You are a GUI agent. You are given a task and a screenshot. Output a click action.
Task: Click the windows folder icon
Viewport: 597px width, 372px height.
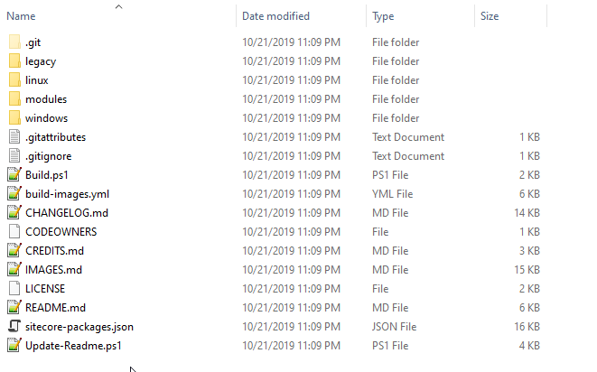(x=14, y=117)
